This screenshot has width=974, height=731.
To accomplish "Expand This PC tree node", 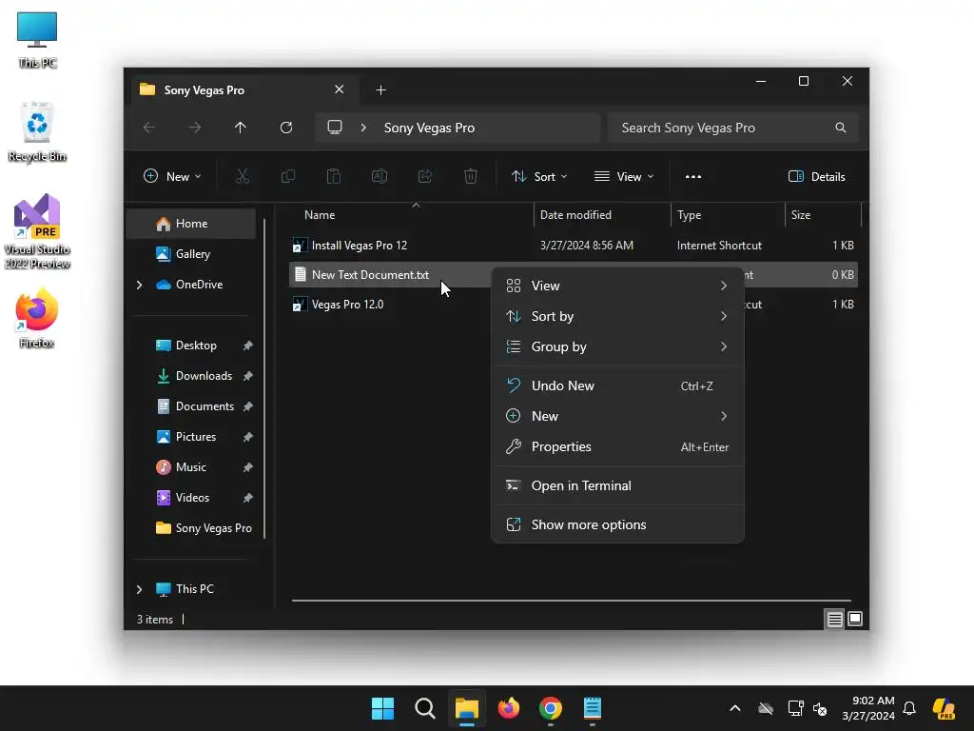I will point(139,589).
